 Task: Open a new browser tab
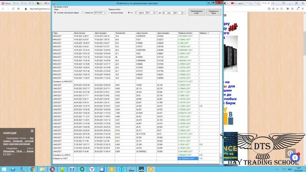click(273, 3)
